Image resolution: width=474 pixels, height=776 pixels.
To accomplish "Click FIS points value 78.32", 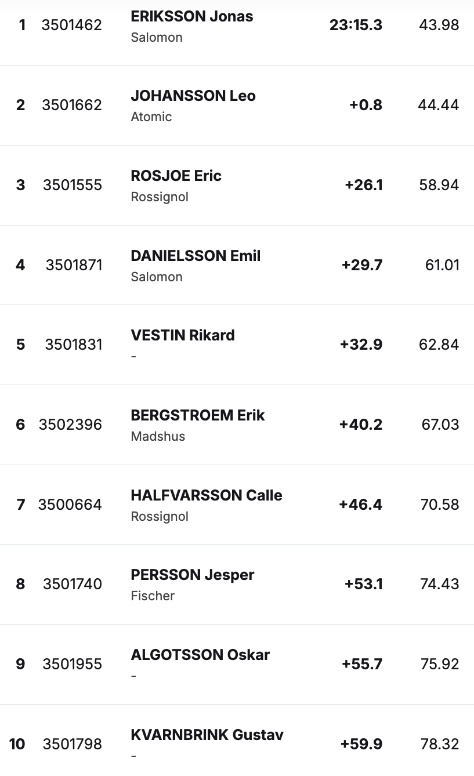I will 440,744.
